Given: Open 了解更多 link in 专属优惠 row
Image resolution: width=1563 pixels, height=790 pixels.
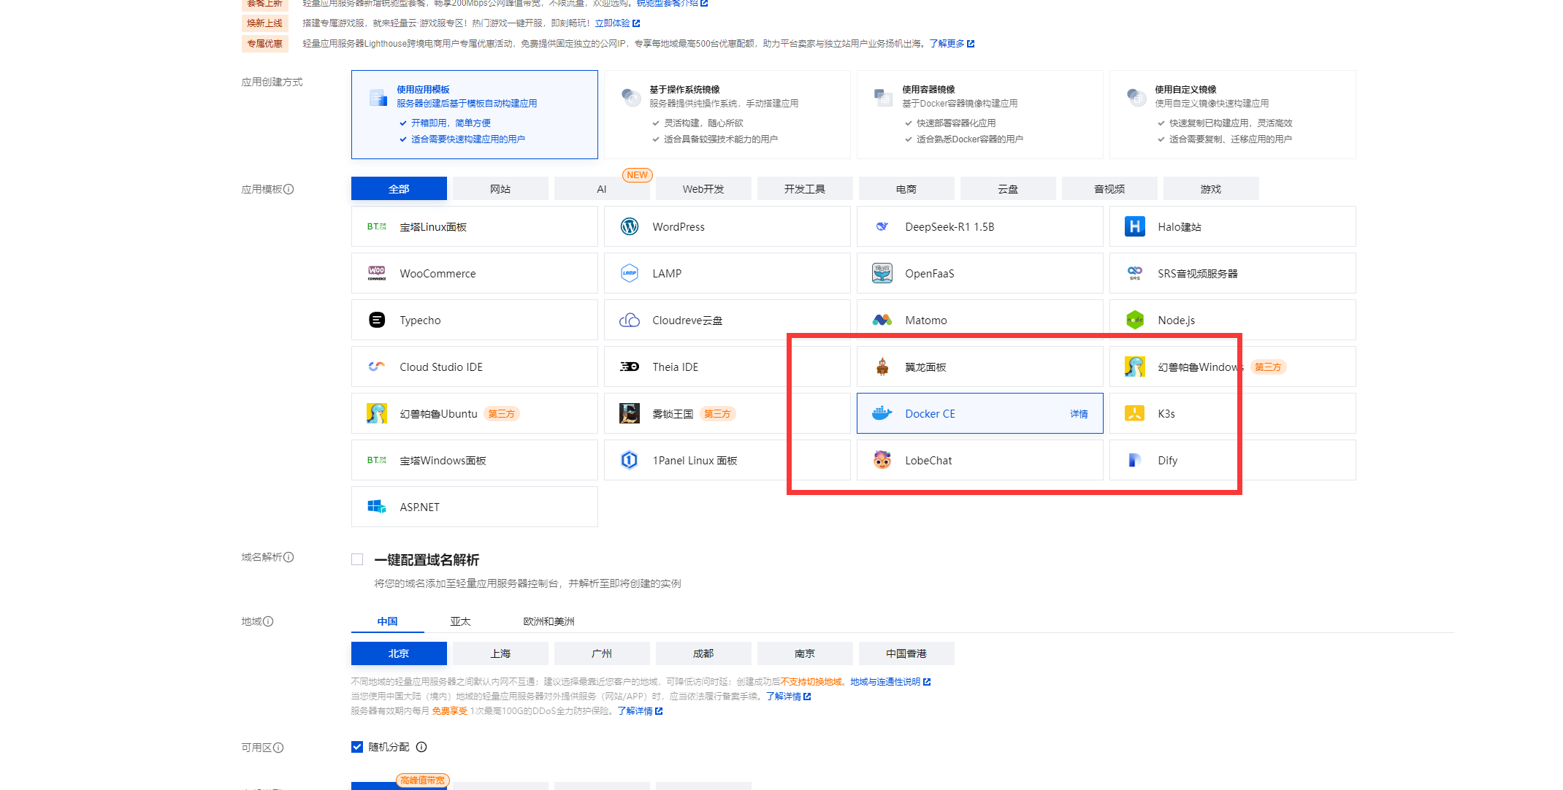Looking at the screenshot, I should [952, 44].
